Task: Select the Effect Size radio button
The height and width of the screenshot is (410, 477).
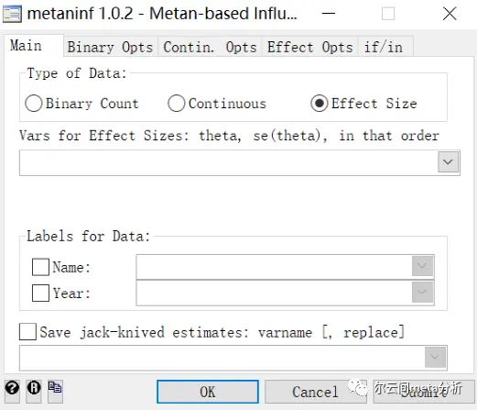Action: click(320, 104)
